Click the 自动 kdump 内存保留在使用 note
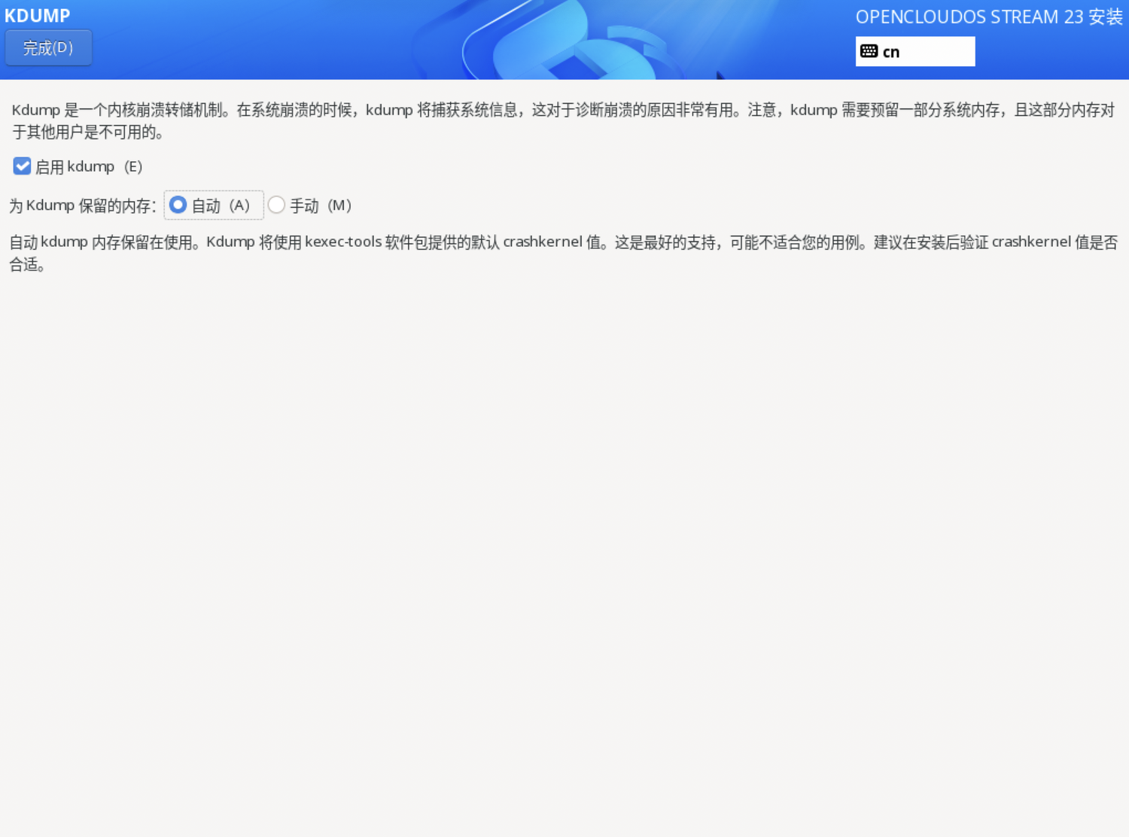The image size is (1129, 837). coord(564,253)
